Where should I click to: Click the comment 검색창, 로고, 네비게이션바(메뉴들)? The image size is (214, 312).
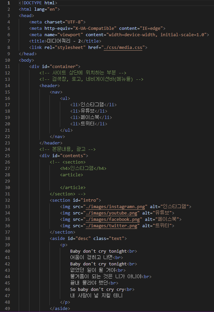[91, 79]
